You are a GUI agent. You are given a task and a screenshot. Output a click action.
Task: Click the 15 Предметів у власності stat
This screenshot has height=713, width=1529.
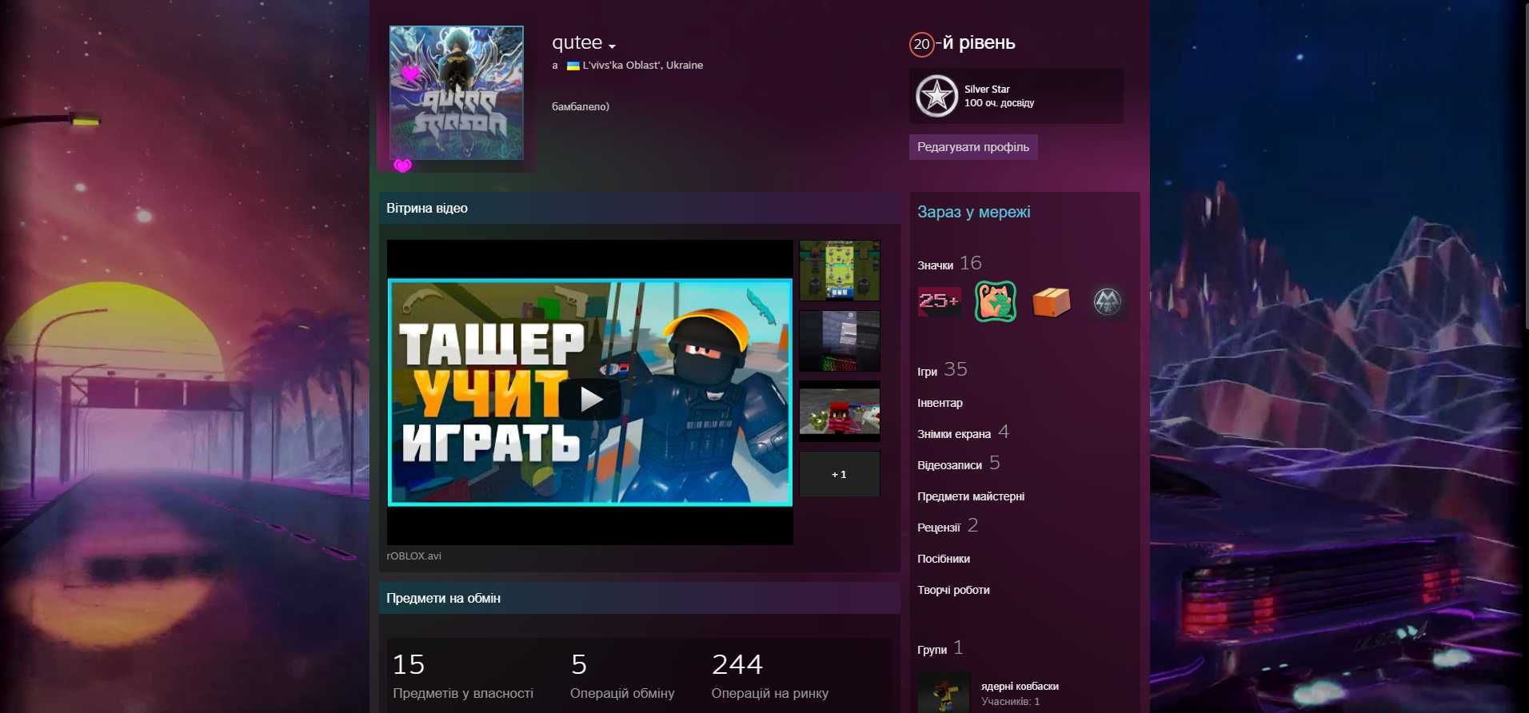463,676
